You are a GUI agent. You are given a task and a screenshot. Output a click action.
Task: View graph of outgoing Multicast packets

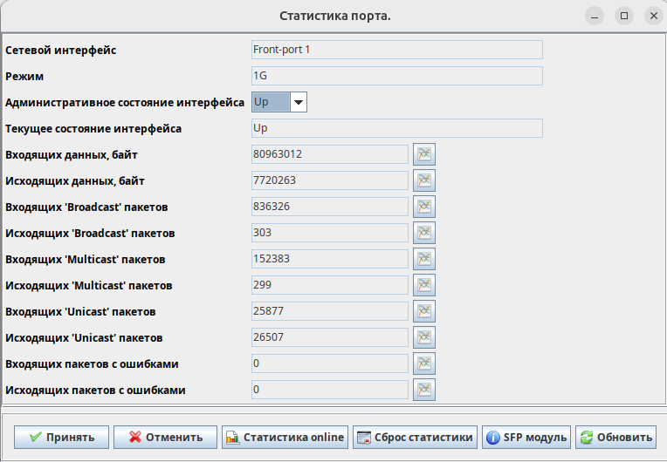point(424,285)
